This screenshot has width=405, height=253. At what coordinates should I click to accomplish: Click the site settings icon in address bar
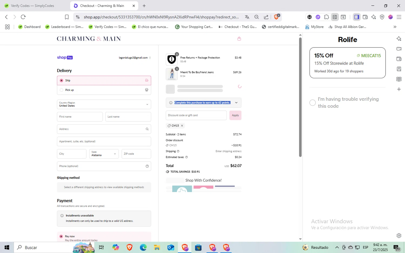(x=78, y=17)
